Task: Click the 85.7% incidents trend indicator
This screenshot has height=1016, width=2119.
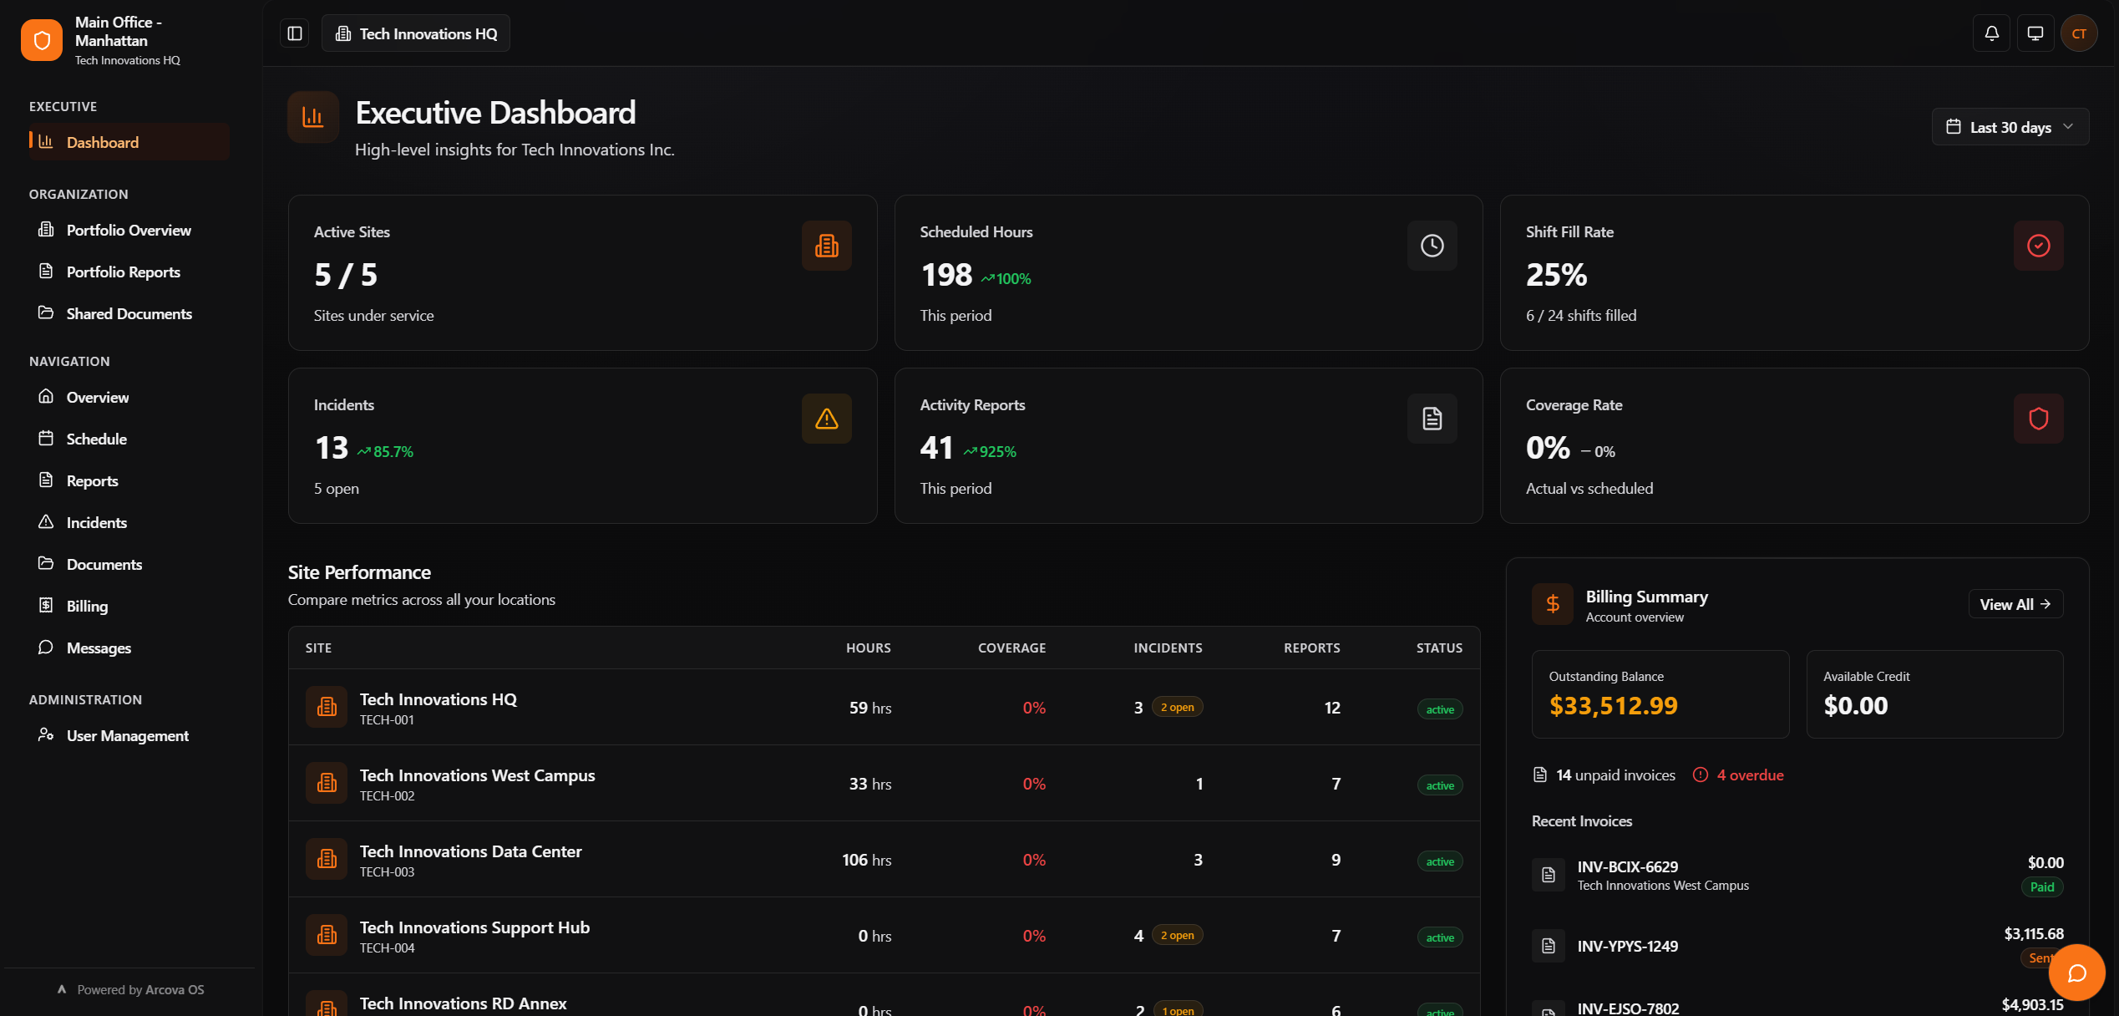Action: pos(386,452)
